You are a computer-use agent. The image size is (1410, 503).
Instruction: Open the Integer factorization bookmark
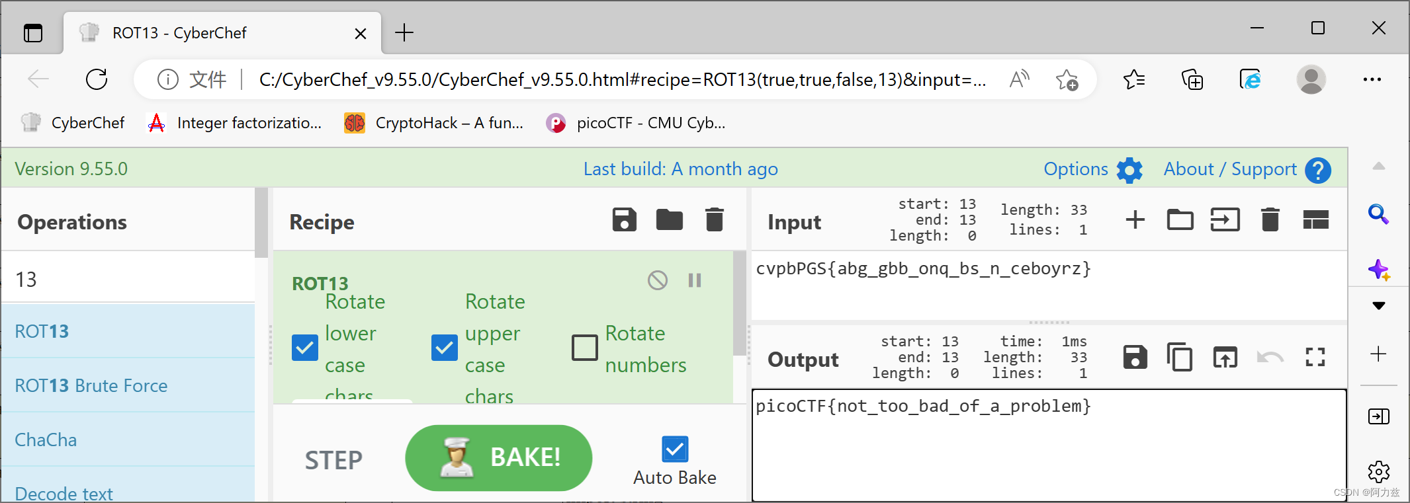[235, 123]
